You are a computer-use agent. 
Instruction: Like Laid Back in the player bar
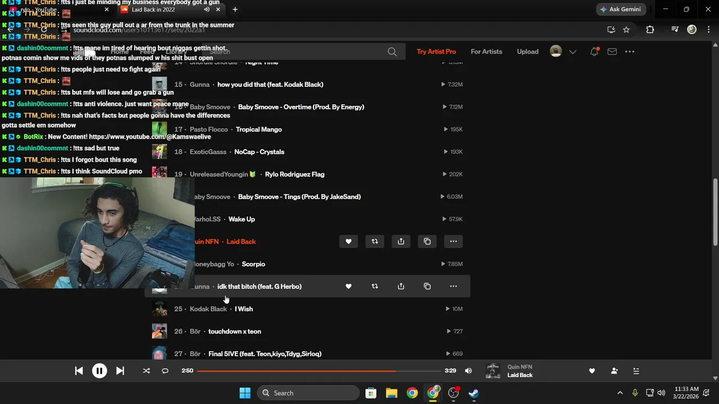[x=591, y=371]
